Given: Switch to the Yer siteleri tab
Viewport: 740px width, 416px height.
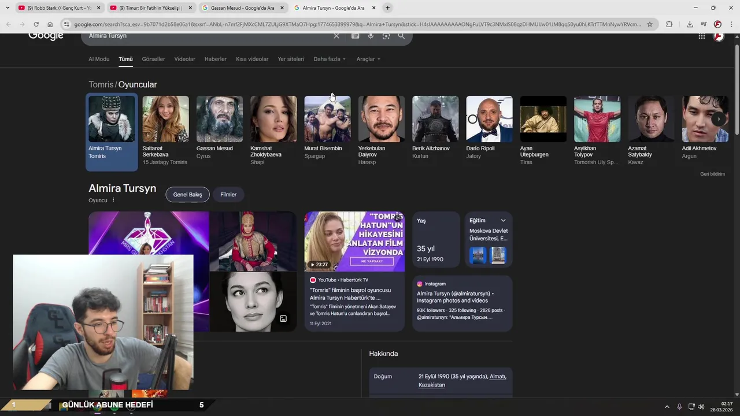Looking at the screenshot, I should [x=291, y=59].
